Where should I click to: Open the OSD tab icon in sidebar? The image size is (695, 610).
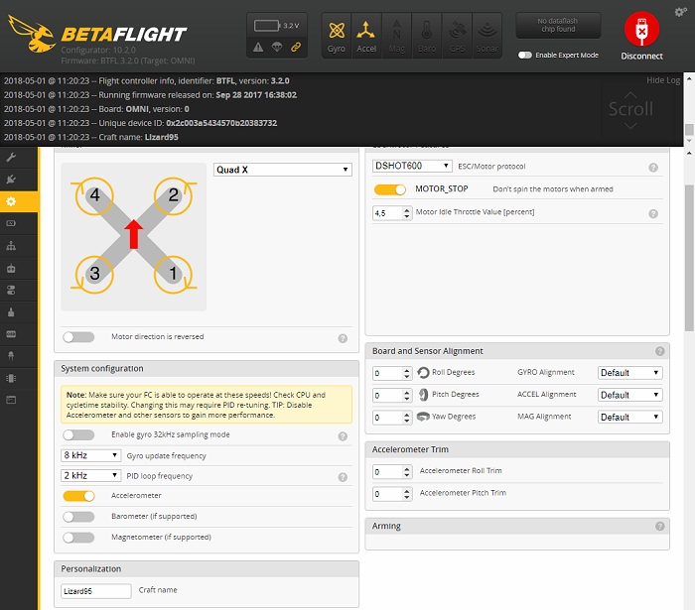(11, 334)
